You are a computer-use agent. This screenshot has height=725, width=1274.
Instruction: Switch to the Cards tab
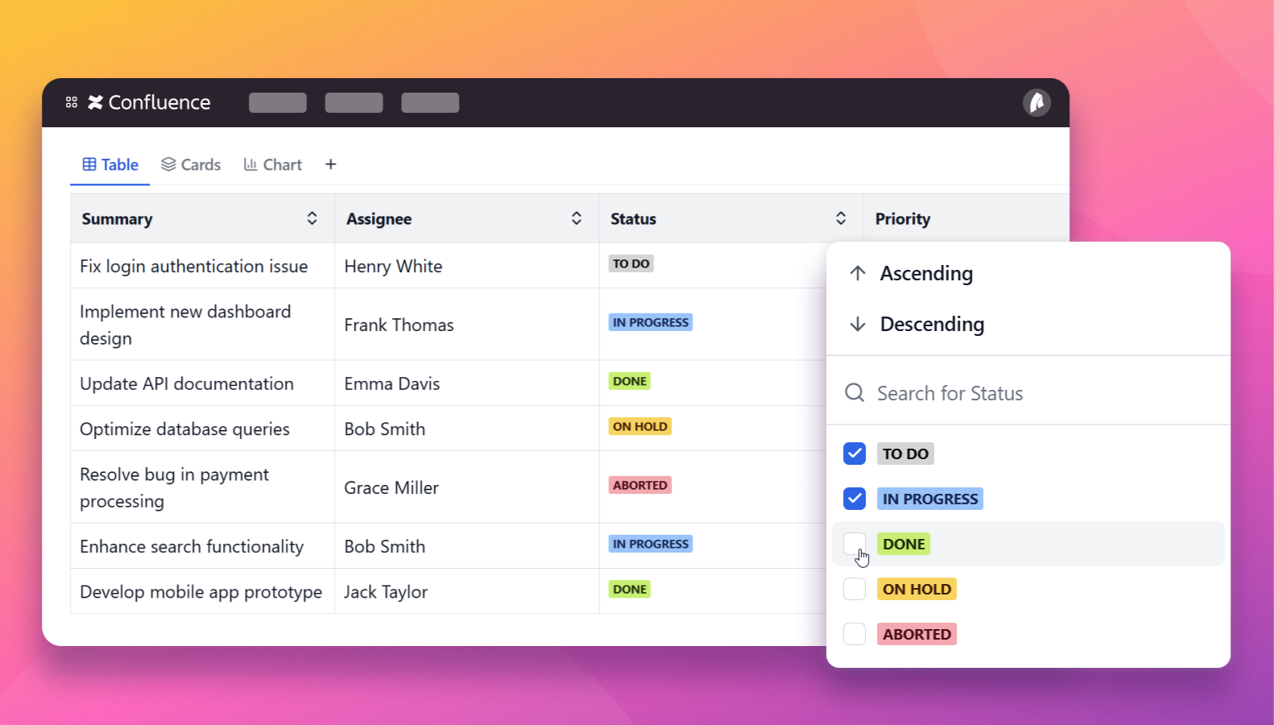coord(191,164)
